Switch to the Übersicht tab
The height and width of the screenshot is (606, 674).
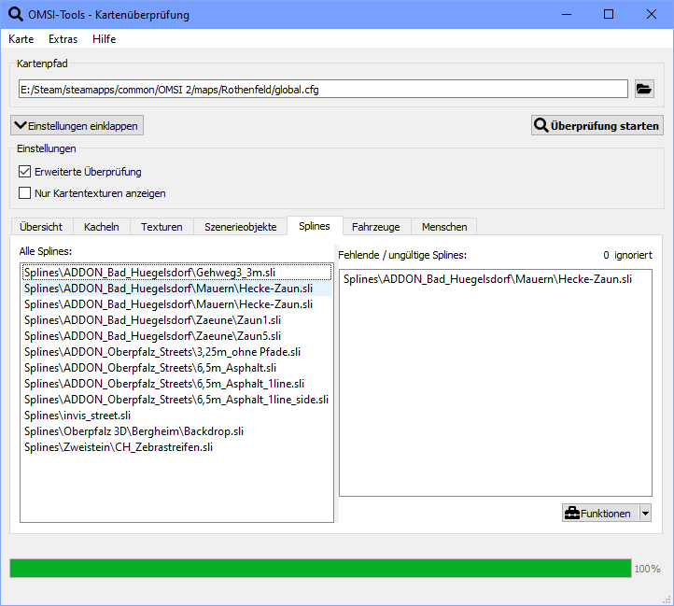[x=41, y=227]
